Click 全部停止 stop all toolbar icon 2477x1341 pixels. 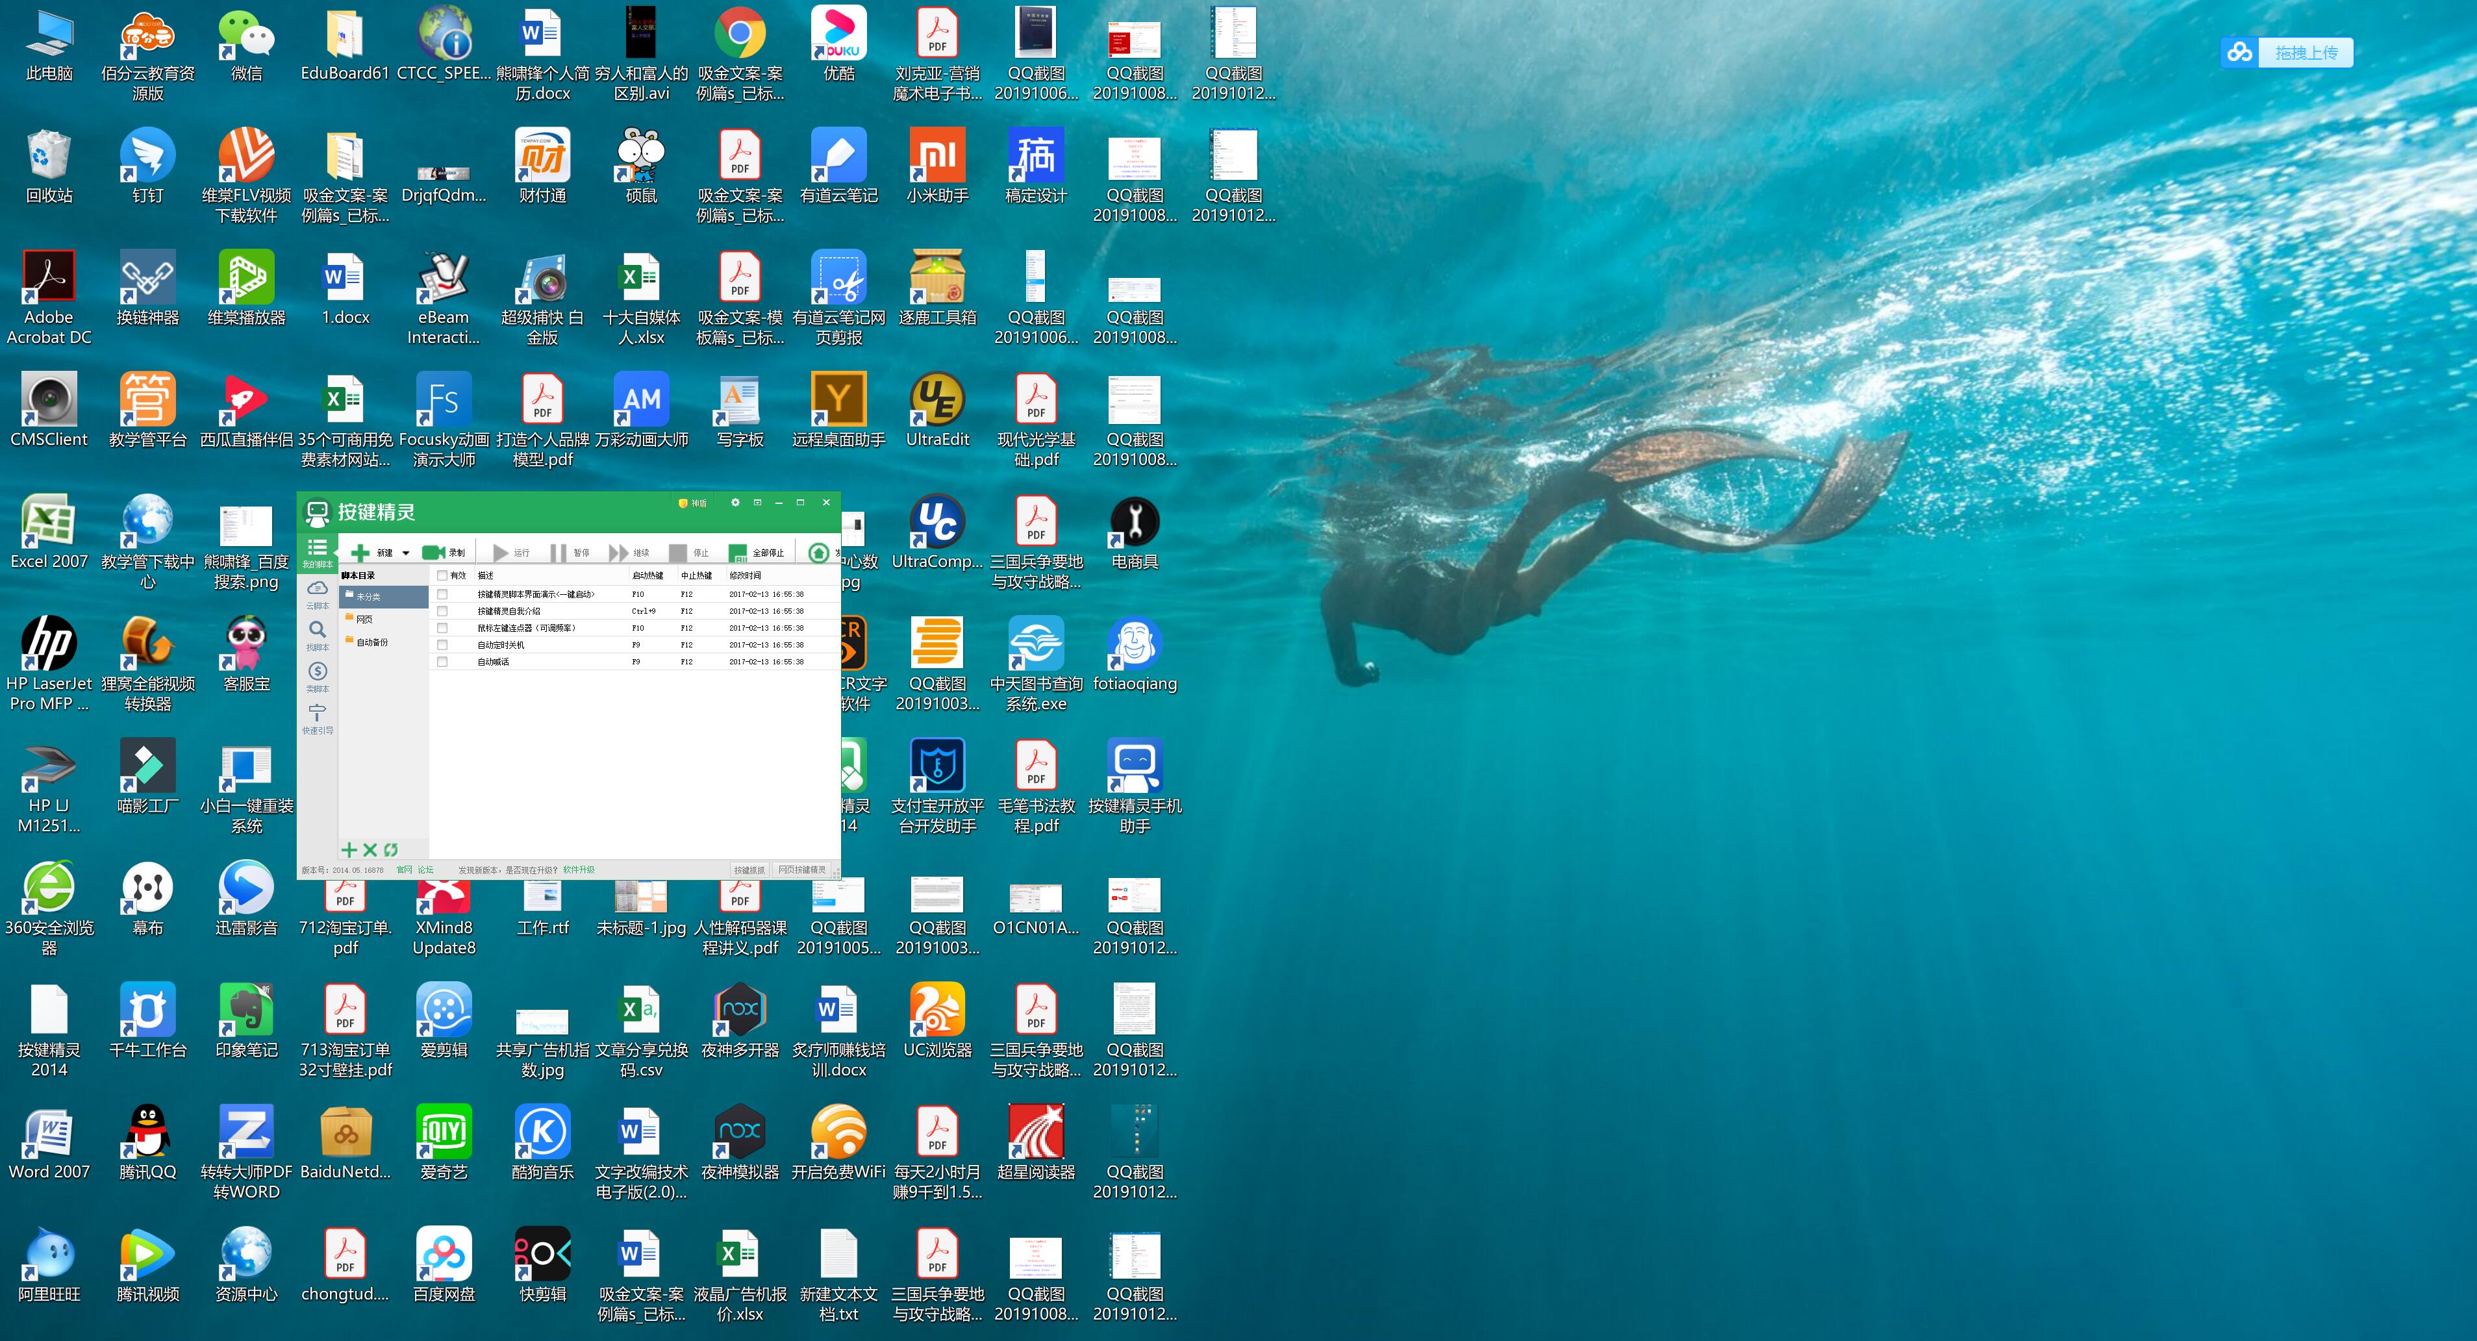pyautogui.click(x=738, y=553)
